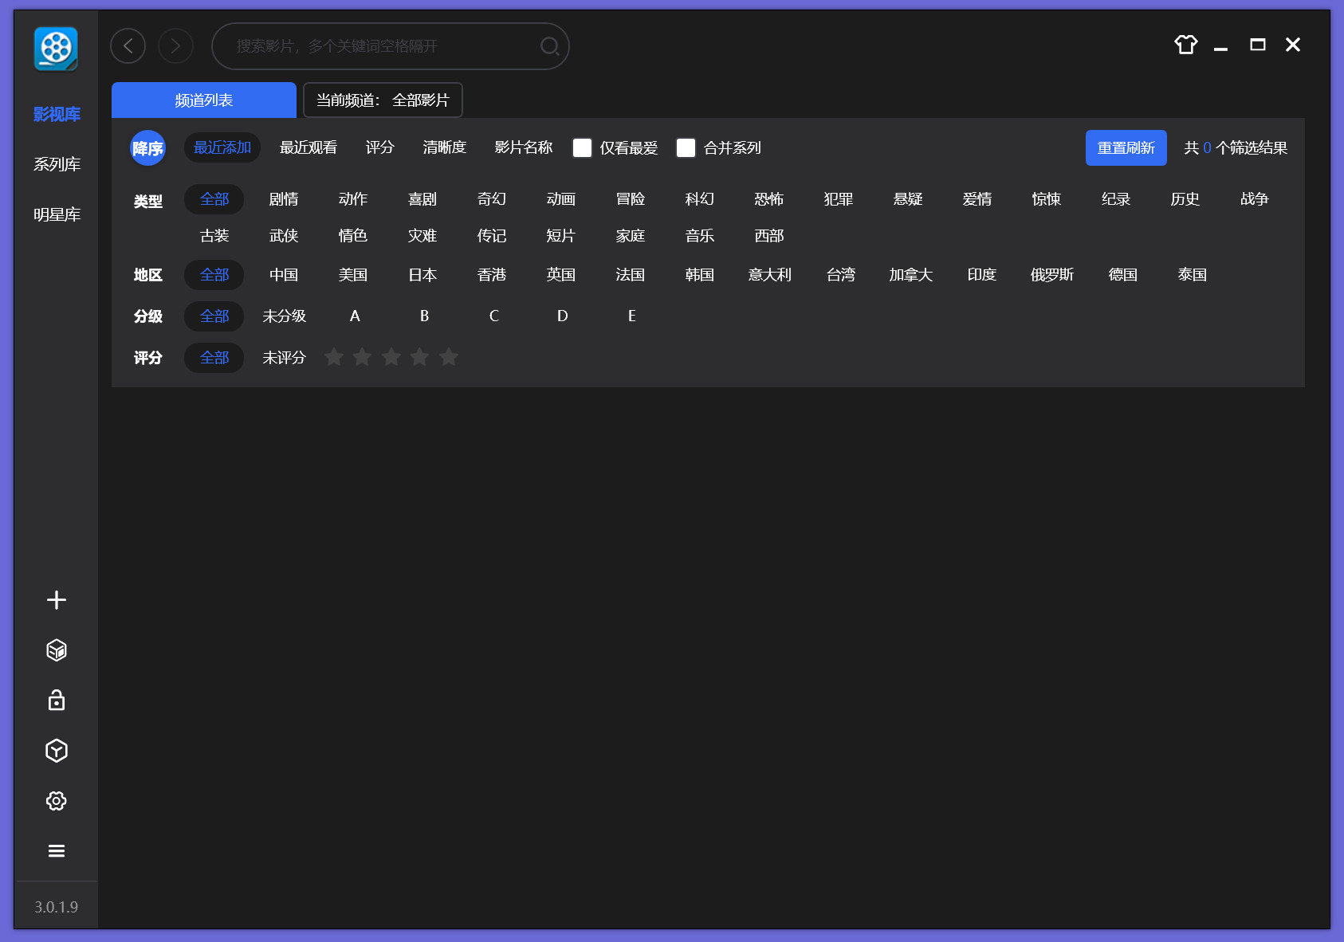The image size is (1344, 942).
Task: Open the hamburger menu at sidebar bottom
Action: coord(56,850)
